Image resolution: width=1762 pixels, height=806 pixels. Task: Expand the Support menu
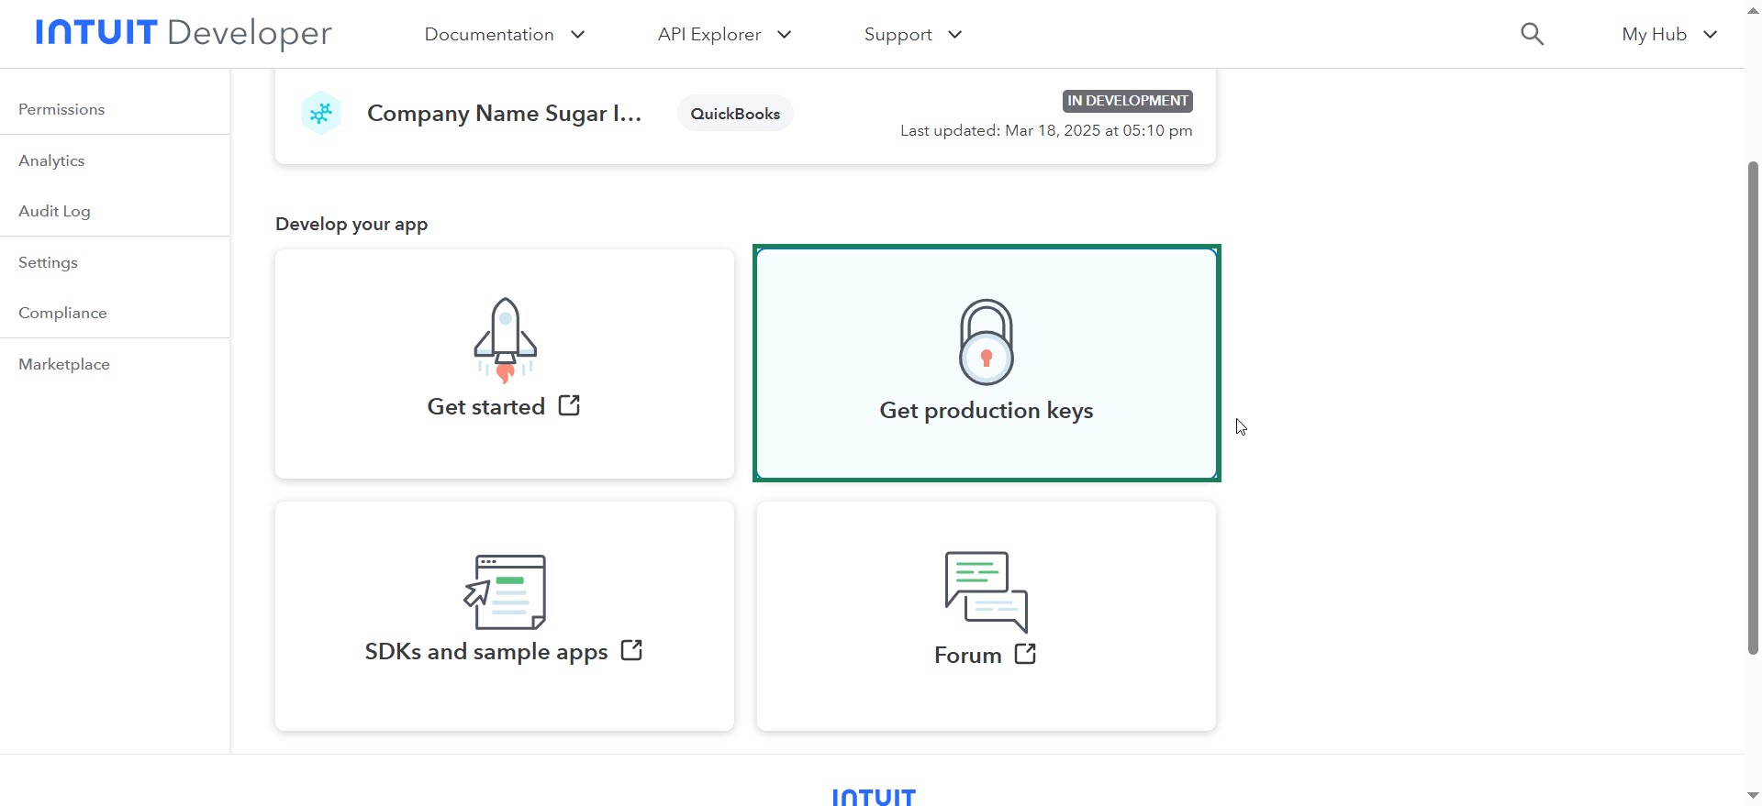tap(912, 35)
